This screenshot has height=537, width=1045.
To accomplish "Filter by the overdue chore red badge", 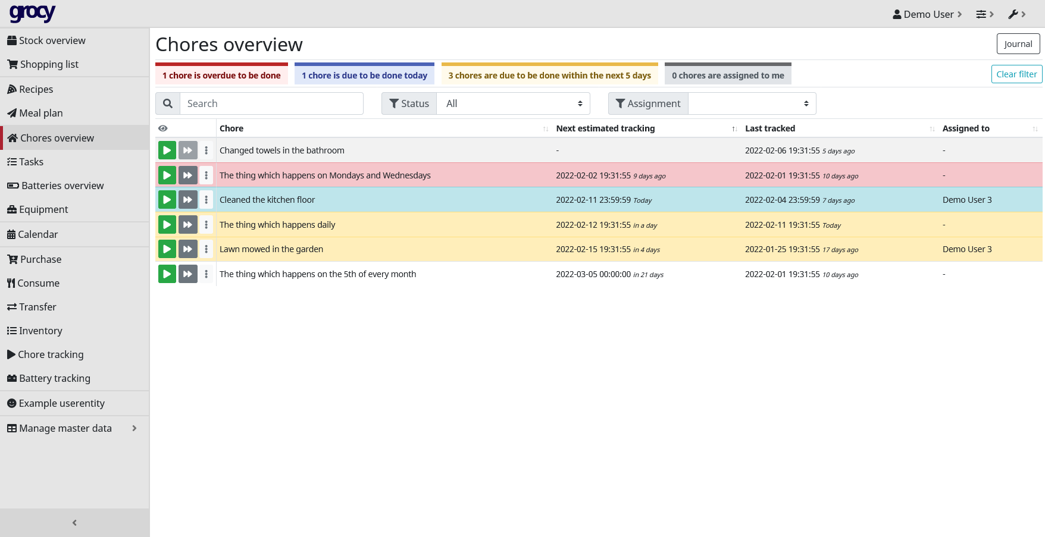I will [221, 75].
